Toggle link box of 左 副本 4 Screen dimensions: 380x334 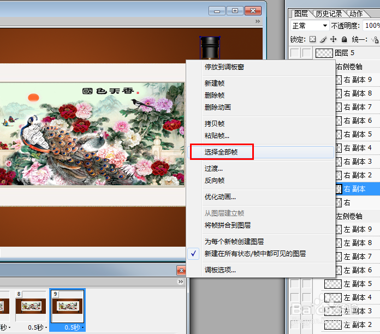coord(307,297)
